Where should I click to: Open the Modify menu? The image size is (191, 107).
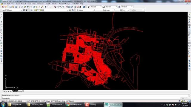(x=48, y=4)
